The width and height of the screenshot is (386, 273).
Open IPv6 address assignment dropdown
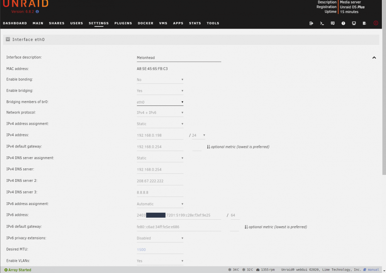pos(160,204)
